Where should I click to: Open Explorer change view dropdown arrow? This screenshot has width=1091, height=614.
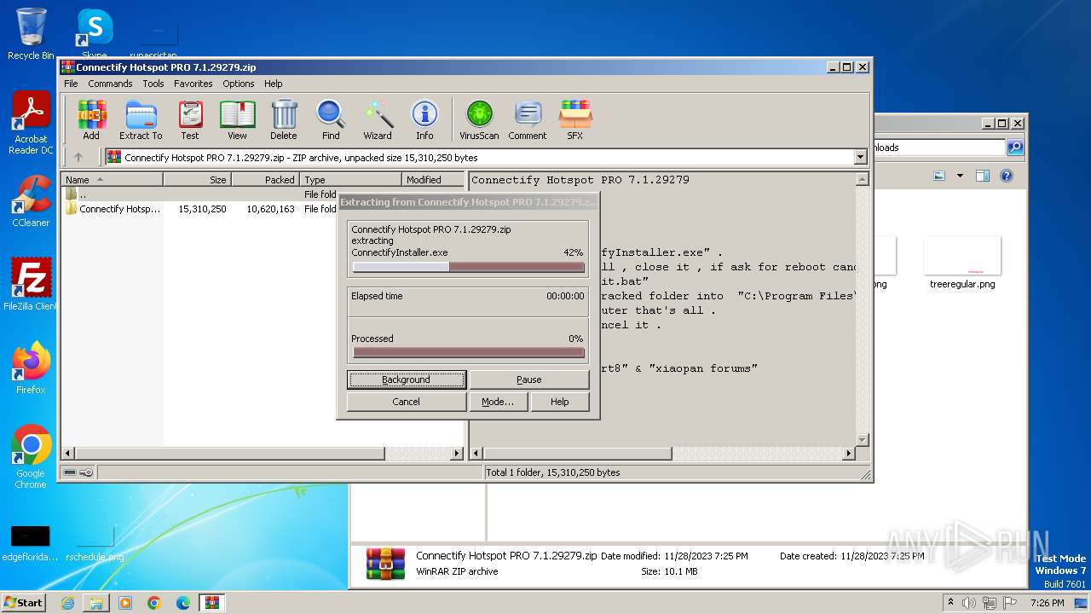point(960,176)
